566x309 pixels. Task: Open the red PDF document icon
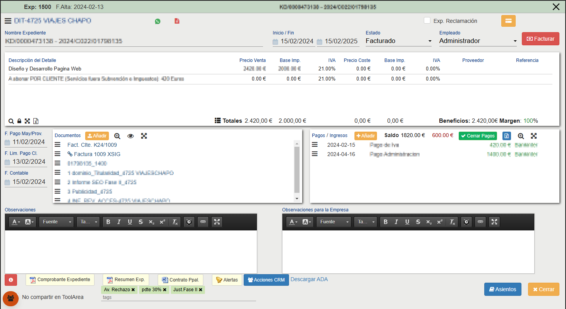177,21
